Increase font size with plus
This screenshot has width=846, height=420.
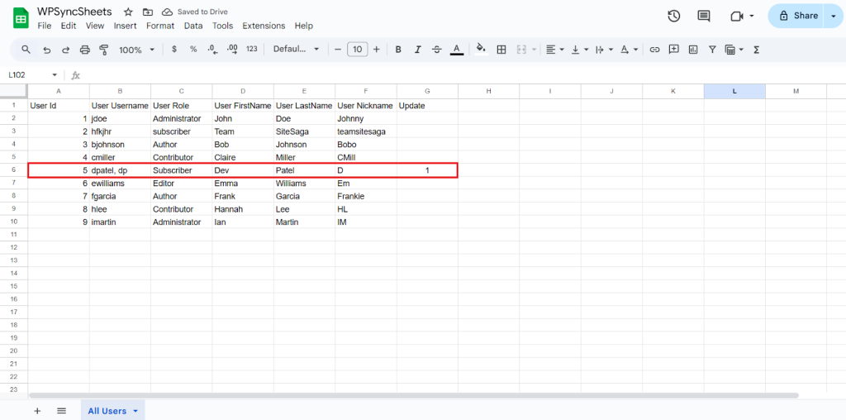click(377, 50)
